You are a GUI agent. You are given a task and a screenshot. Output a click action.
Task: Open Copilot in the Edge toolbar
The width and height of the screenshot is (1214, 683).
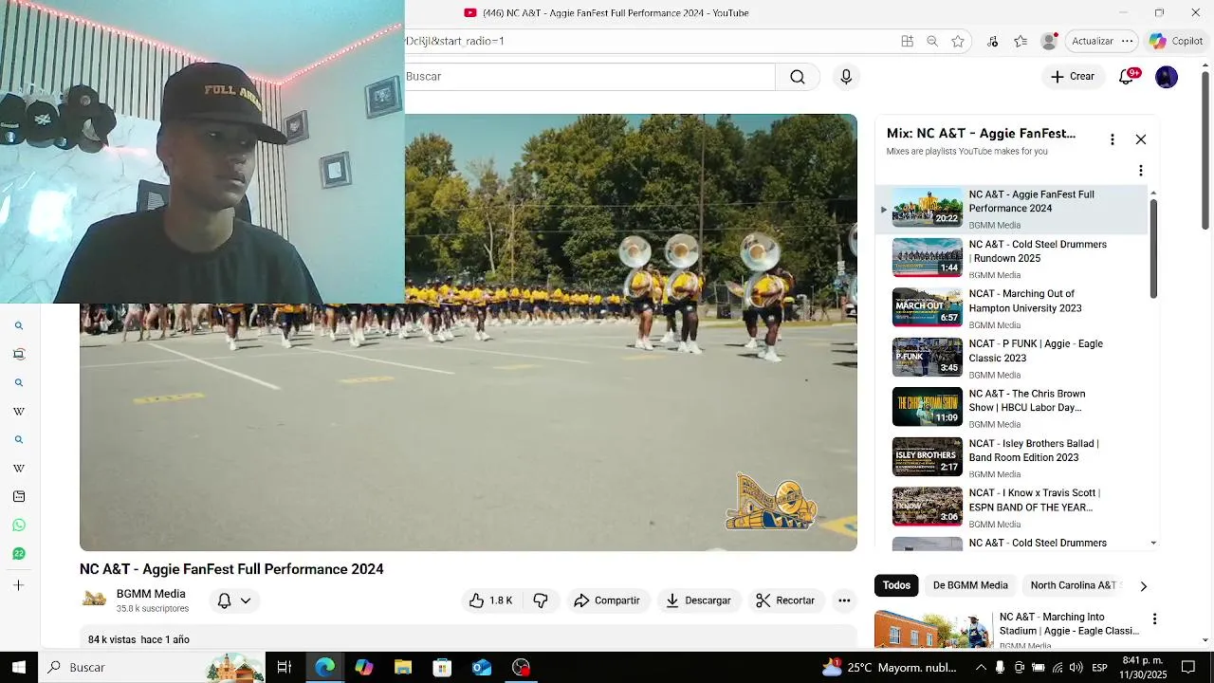click(1176, 41)
